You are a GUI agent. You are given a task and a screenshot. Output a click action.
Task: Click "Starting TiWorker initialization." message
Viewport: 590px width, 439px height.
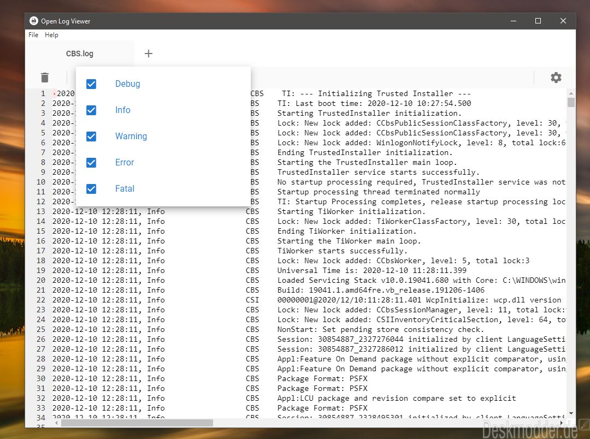(351, 211)
